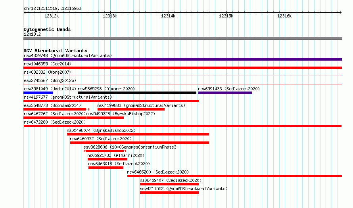Click the 12314k ruler position
This screenshot has width=353, height=208.
click(x=168, y=16)
